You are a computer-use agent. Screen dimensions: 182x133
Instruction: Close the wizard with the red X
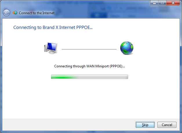[x=173, y=3]
